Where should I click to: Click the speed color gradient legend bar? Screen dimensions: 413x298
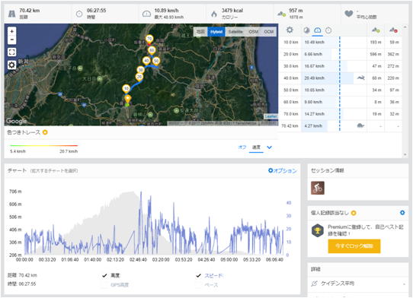(43, 145)
